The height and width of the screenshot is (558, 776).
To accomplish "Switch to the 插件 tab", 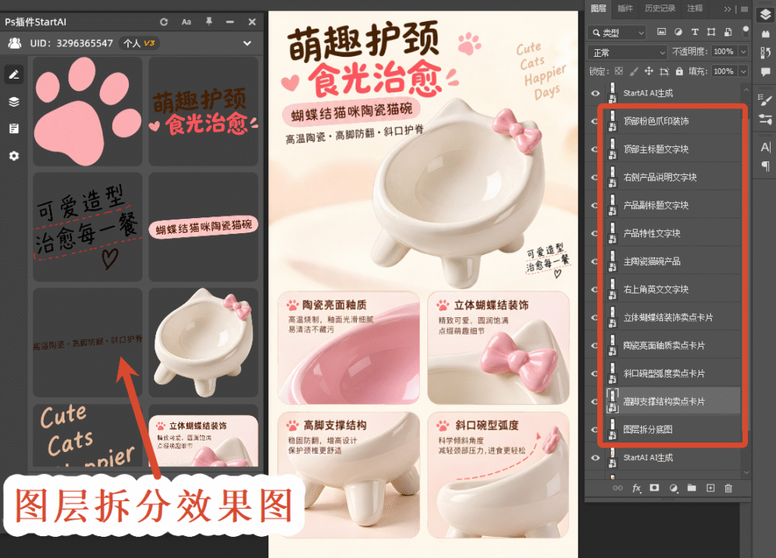I will point(625,8).
